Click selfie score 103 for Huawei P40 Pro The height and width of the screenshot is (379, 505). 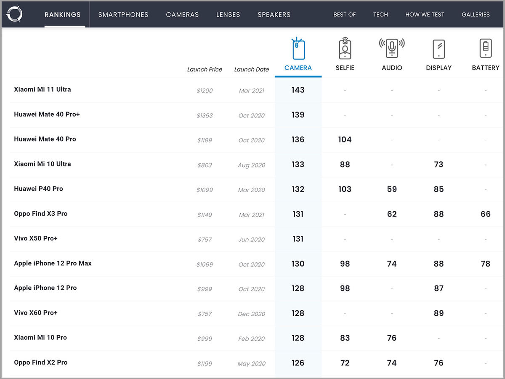(x=345, y=189)
